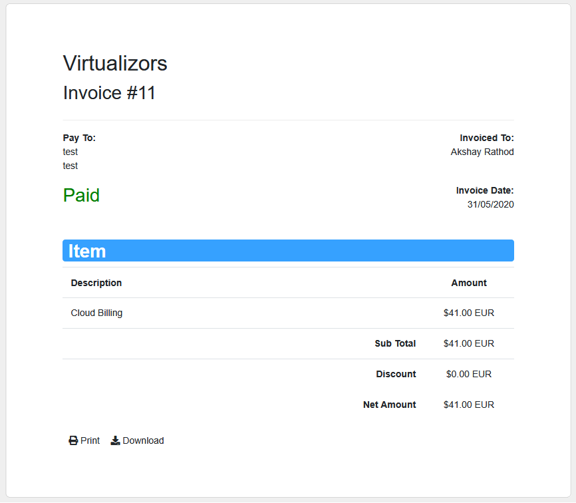Click the Invoice #11 title

pyautogui.click(x=109, y=92)
